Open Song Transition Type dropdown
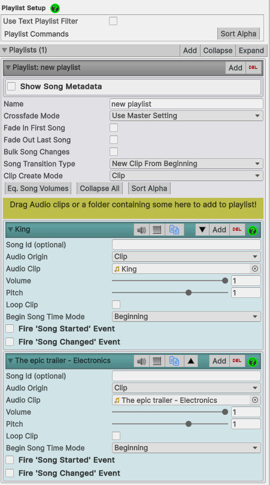Image resolution: width=270 pixels, height=485 pixels. click(186, 164)
